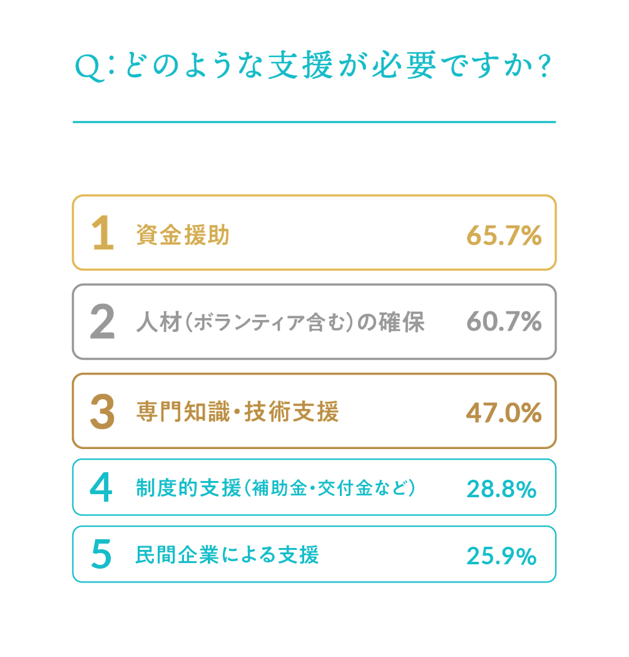
Task: Click the teal divider line below heading
Action: (x=314, y=122)
